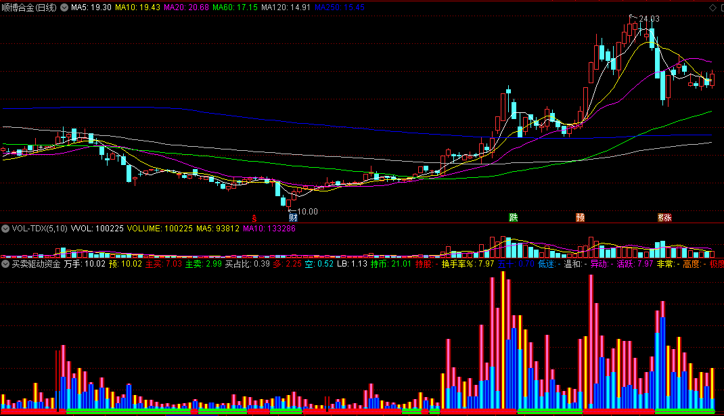This screenshot has width=724, height=416.
Task: Click the 多: 2.25 value
Action: [287, 264]
